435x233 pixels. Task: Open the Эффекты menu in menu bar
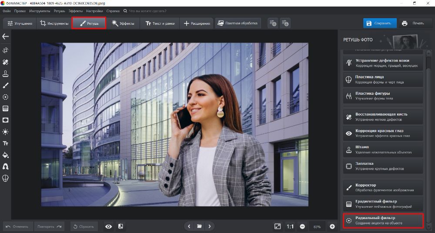point(75,10)
